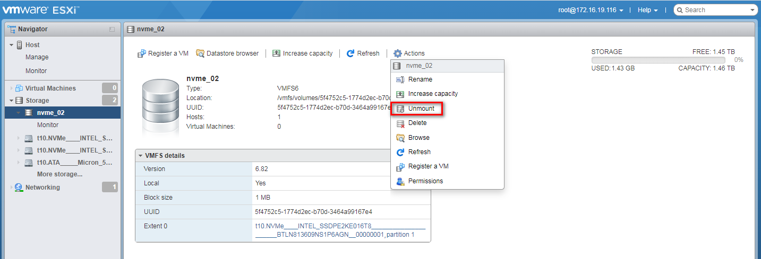Click the Delete datastore icon in the menu
Viewport: 761px width, 259px height.
400,123
